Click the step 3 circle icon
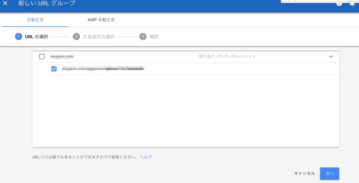Viewport: 359px width, 183px height. point(143,37)
